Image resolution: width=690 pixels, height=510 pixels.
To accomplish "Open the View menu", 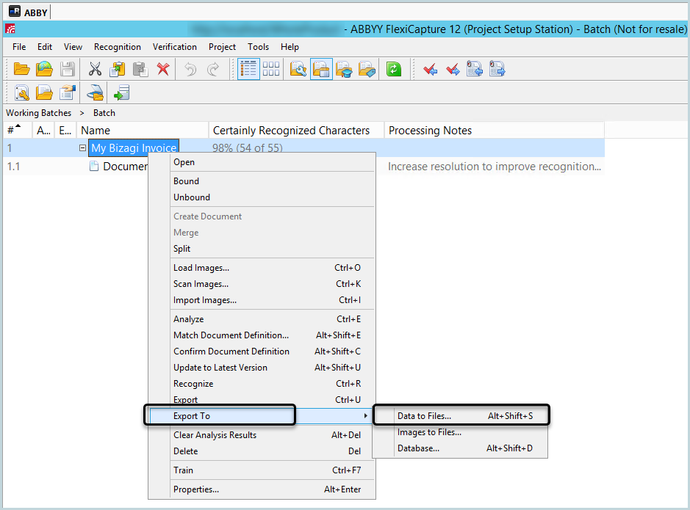I will tap(73, 46).
